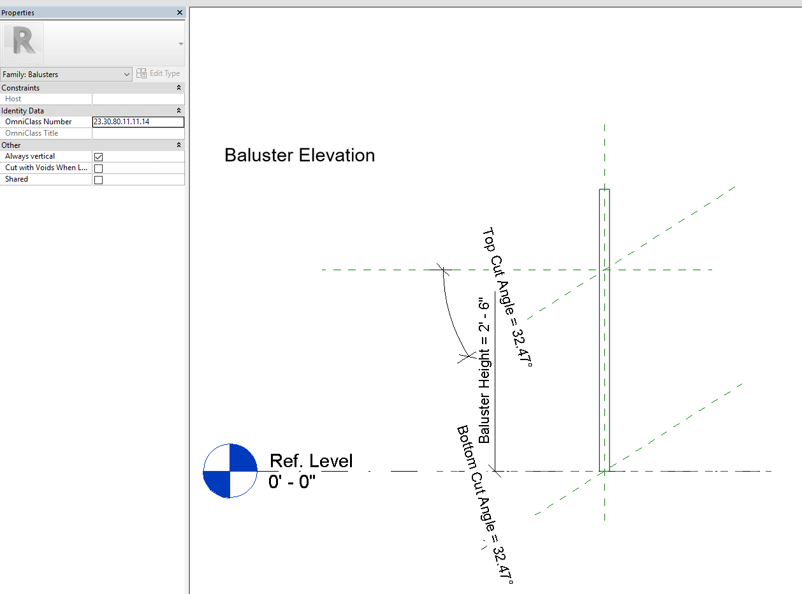Click the blue Ref. Level head symbol

click(230, 470)
